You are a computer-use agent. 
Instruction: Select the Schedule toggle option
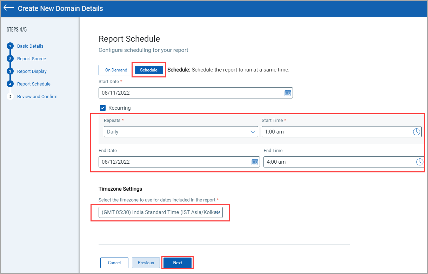pos(149,70)
